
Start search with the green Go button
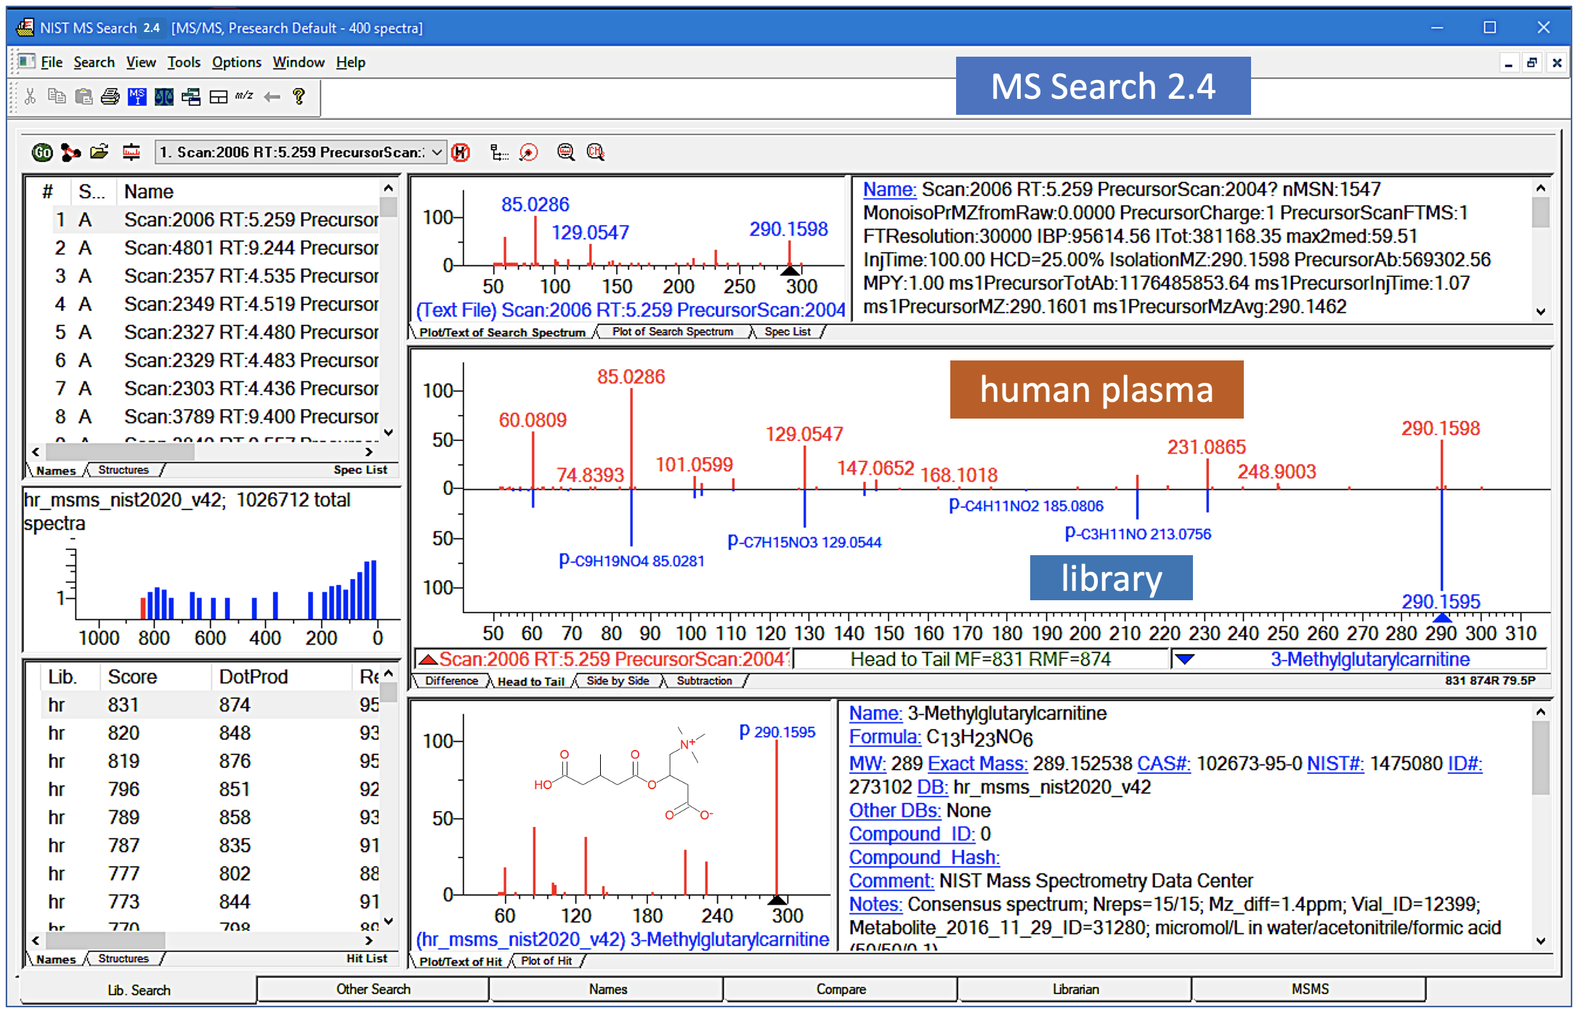click(42, 152)
